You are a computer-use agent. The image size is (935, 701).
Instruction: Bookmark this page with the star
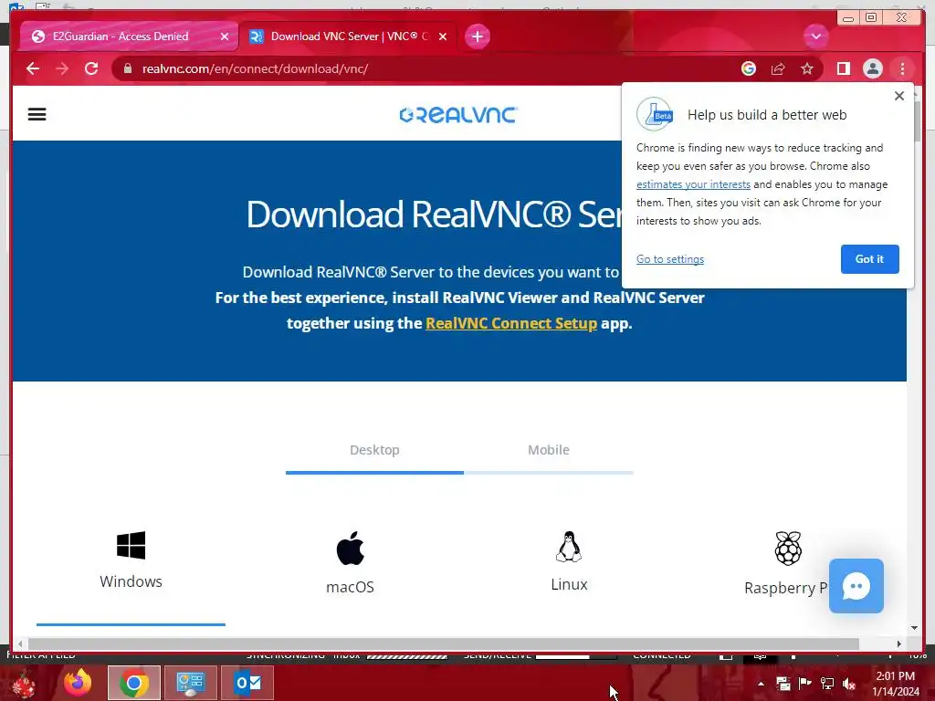click(807, 68)
